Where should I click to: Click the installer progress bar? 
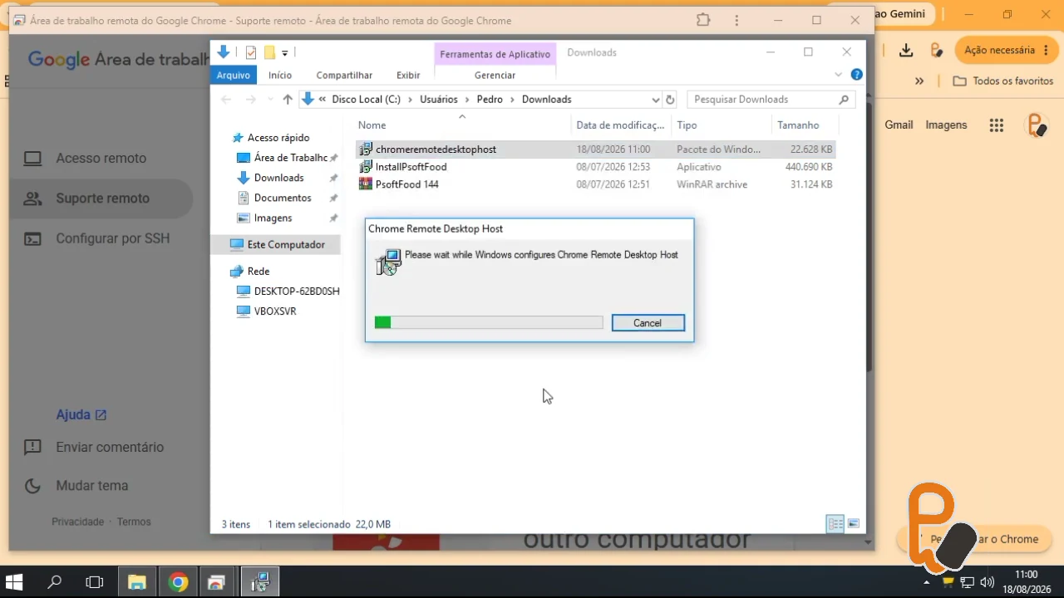489,322
